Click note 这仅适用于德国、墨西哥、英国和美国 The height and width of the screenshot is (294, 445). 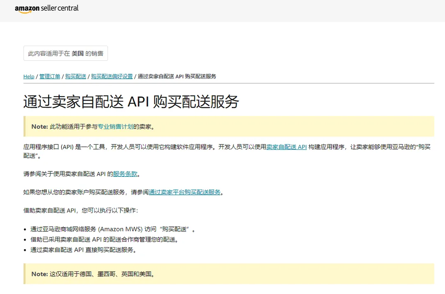tap(229, 274)
